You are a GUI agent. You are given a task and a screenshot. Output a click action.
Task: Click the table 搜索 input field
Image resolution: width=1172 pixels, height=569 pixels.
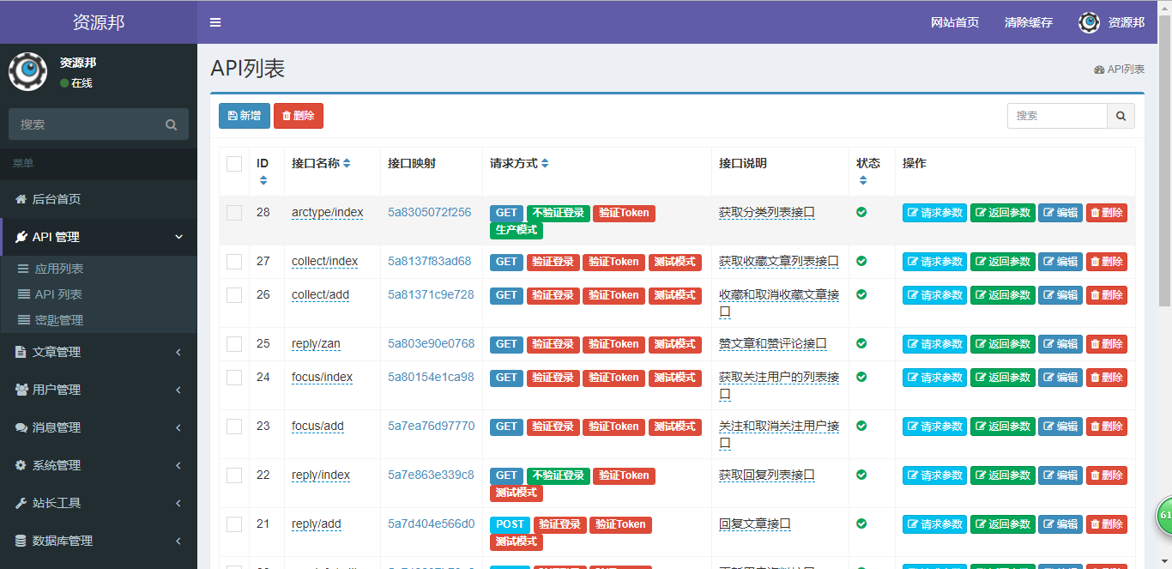pos(1057,116)
